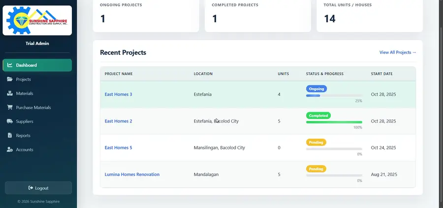Click the East Homes 3 start date
This screenshot has height=208, width=443.
tap(383, 94)
